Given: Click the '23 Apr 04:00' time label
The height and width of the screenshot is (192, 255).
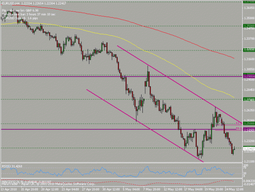Looking at the screenshot, I should [70, 189].
